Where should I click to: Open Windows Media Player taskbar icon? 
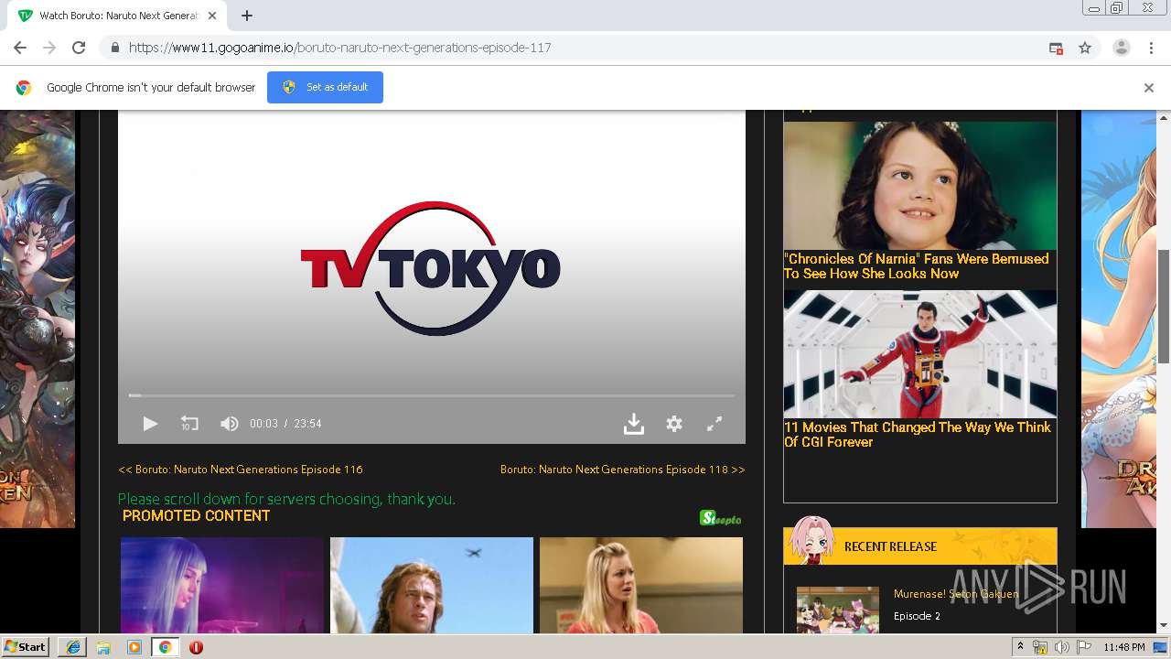(x=134, y=647)
